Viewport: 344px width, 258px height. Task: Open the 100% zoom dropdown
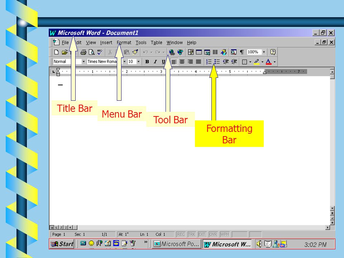coord(264,52)
